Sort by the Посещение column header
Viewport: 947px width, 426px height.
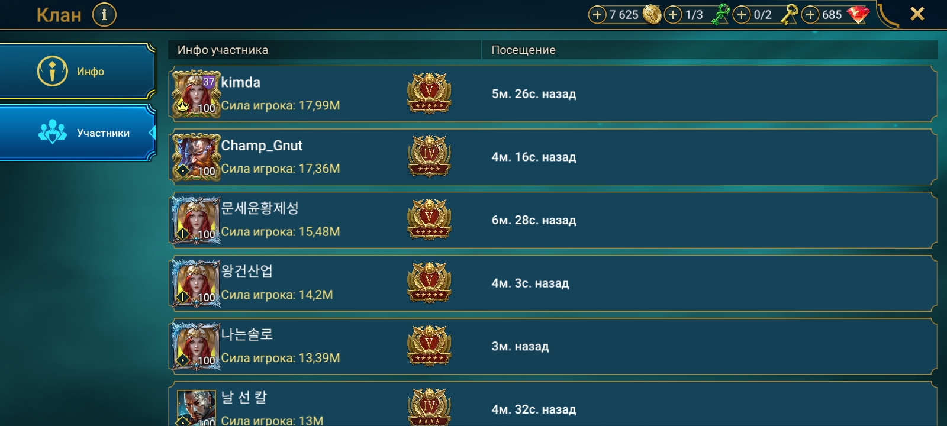click(710, 50)
